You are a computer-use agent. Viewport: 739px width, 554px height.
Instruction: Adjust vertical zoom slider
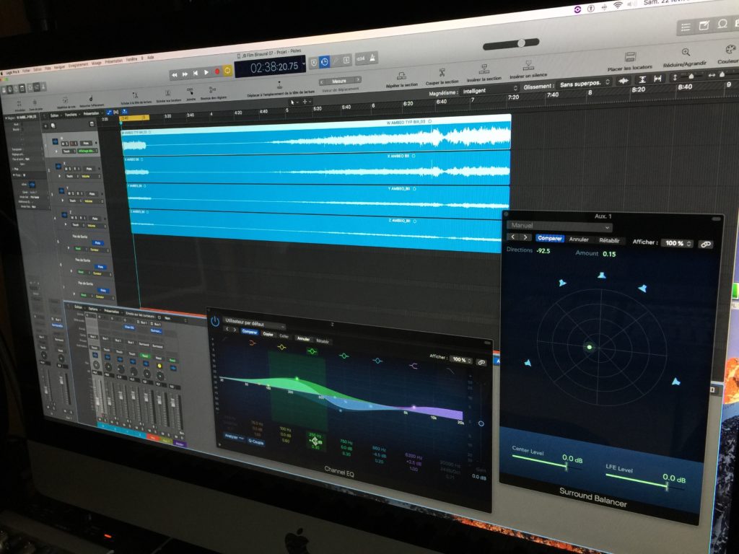pyautogui.click(x=691, y=76)
